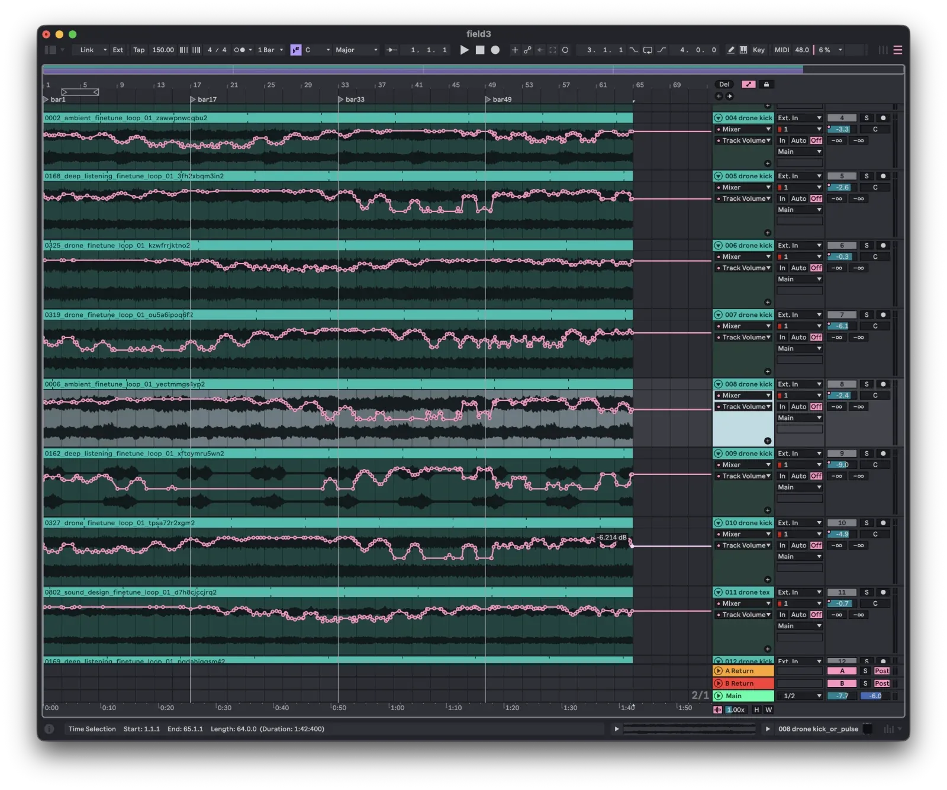Open Track Volume chooser on 005 drone kick
Screen dimensions: 947x790
pos(743,199)
